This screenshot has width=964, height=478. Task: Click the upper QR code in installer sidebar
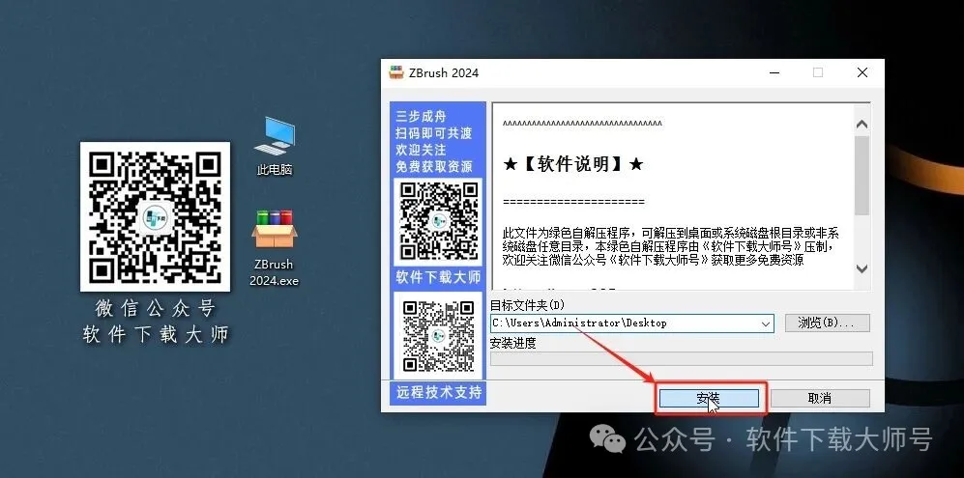(438, 220)
